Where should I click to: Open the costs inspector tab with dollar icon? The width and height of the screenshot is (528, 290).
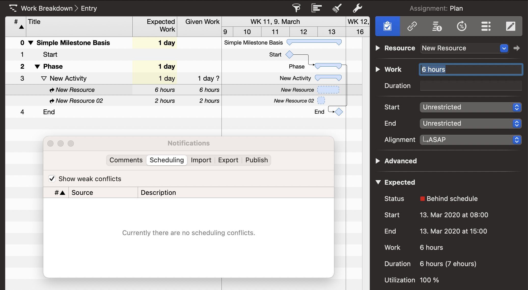coord(437,26)
